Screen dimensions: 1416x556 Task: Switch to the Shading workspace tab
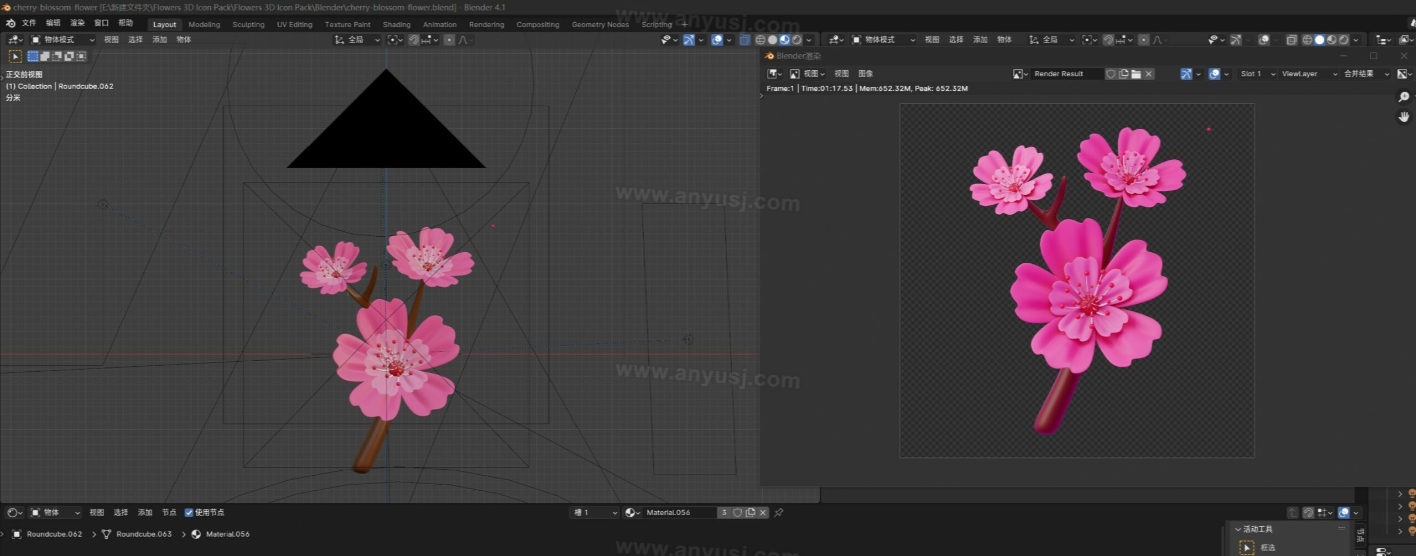tap(397, 25)
